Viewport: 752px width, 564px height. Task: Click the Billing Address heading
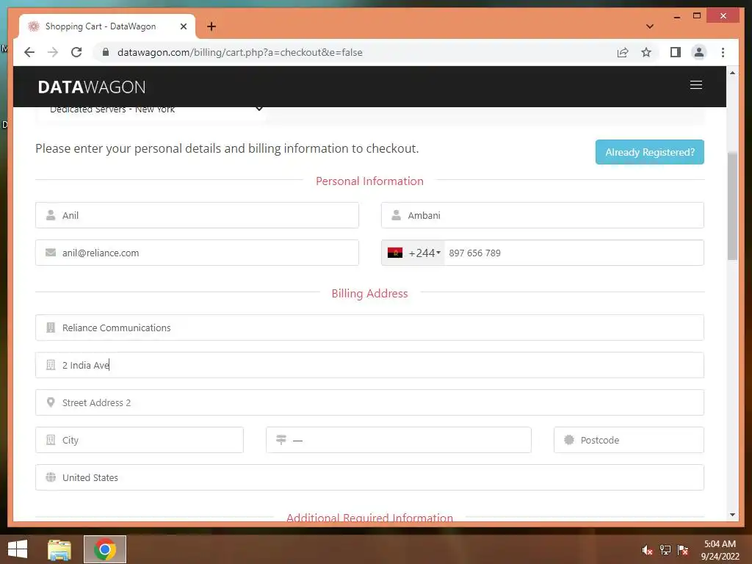tap(369, 293)
